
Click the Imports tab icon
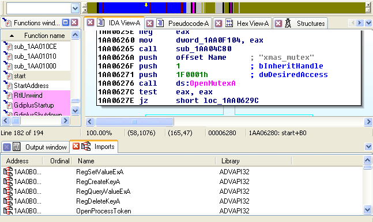point(86,146)
